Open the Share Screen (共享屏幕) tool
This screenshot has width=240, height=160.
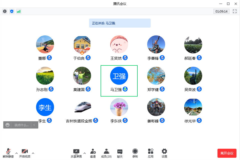76,153
